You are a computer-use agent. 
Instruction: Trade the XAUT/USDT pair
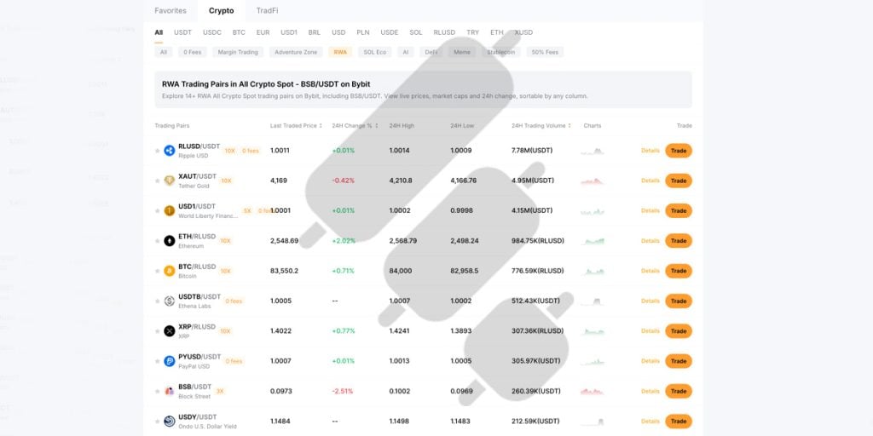coord(678,181)
